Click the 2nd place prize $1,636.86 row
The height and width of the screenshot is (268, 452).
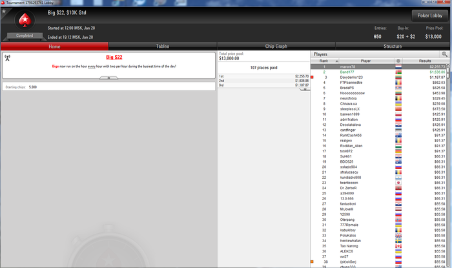(263, 81)
